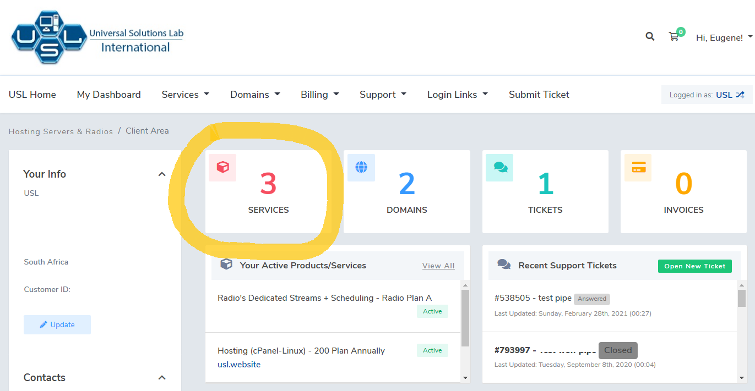Go to My Dashboard

click(x=108, y=95)
